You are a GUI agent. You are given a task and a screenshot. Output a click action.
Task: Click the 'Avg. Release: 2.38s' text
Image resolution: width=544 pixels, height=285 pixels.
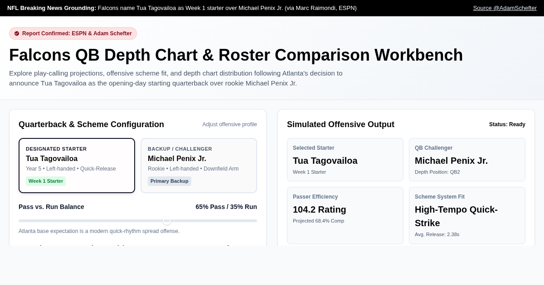tap(437, 234)
